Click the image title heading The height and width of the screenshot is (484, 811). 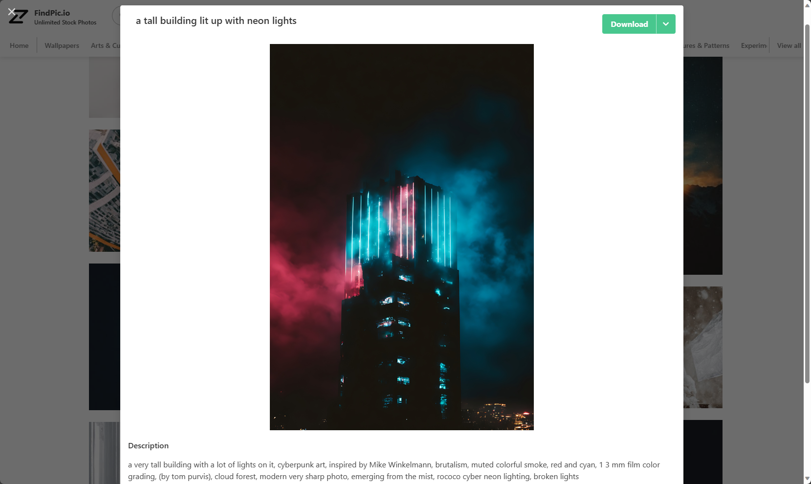(216, 21)
